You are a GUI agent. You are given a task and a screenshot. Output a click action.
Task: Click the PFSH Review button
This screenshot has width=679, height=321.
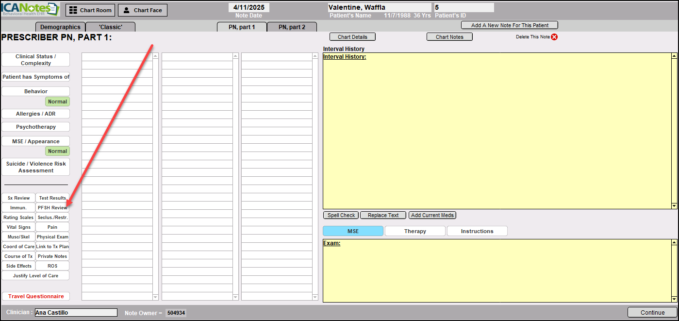click(x=52, y=208)
